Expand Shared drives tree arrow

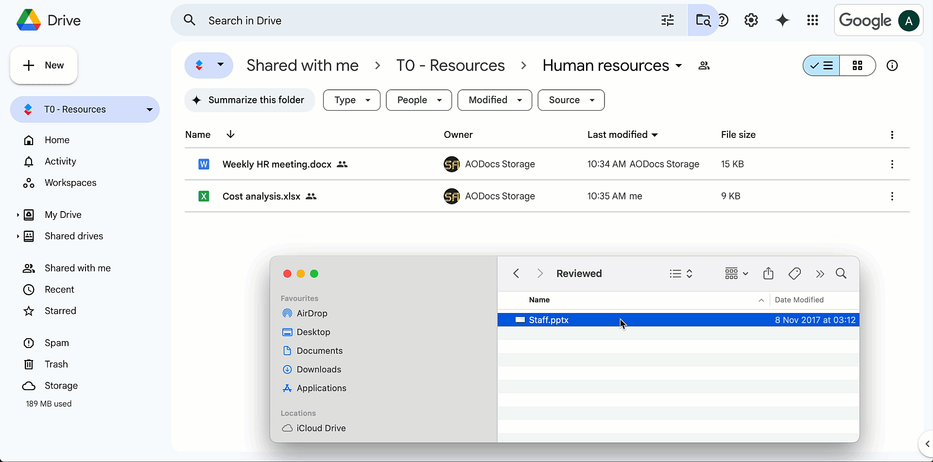click(x=18, y=236)
